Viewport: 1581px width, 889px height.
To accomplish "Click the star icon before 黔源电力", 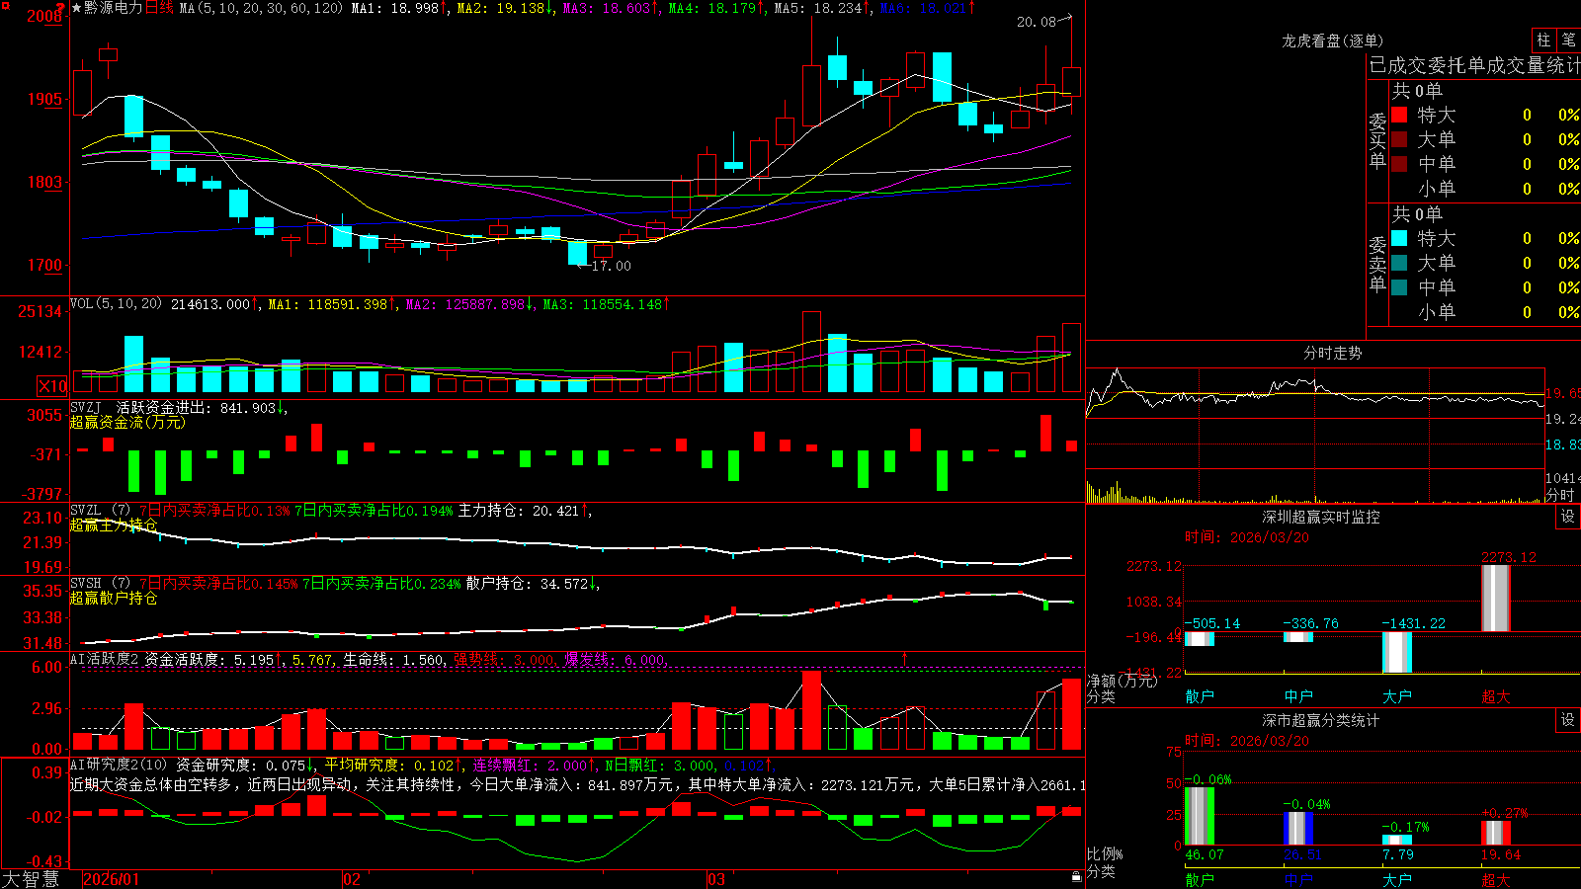I will [76, 8].
